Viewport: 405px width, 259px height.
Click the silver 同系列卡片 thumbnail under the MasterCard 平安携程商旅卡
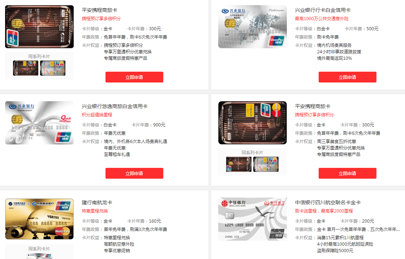click(x=266, y=165)
